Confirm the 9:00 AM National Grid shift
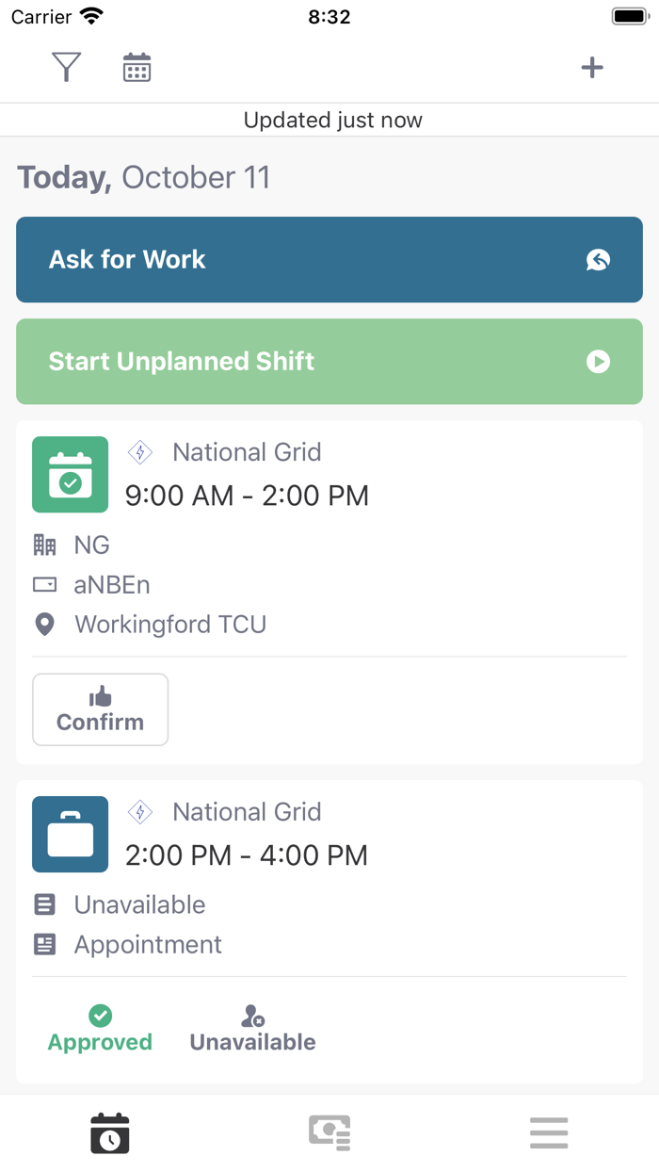The height and width of the screenshot is (1172, 659). (x=100, y=709)
